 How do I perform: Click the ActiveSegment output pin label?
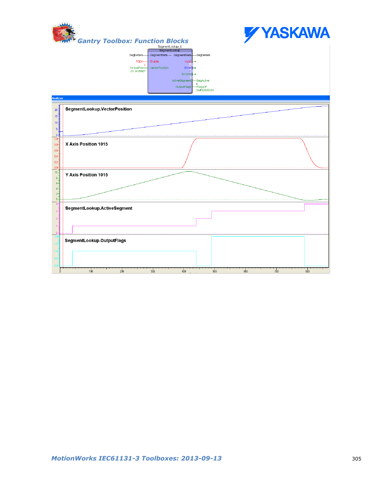pyautogui.click(x=182, y=80)
